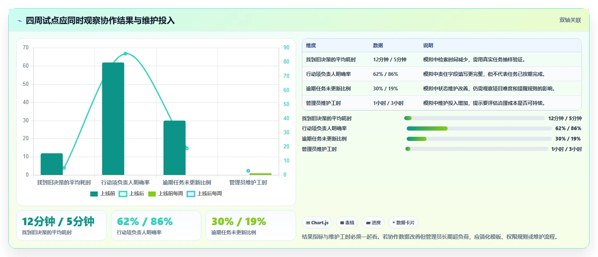Click the 数据 column header
This screenshot has width=598, height=257.
[378, 46]
